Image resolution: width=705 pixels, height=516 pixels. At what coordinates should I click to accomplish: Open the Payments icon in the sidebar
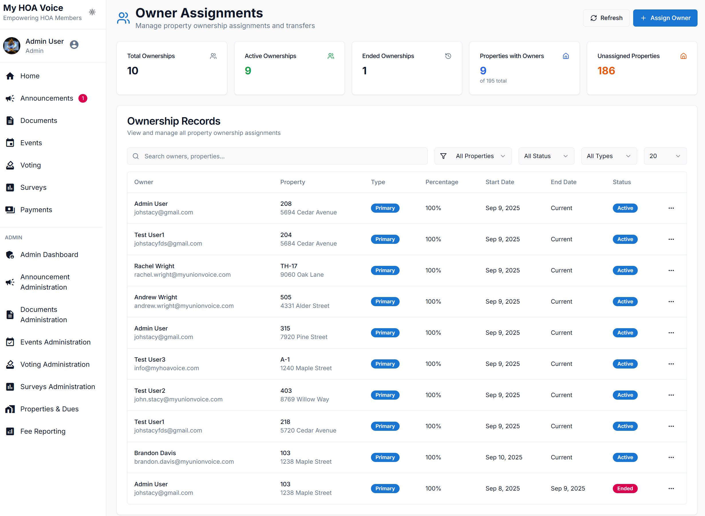pos(10,210)
